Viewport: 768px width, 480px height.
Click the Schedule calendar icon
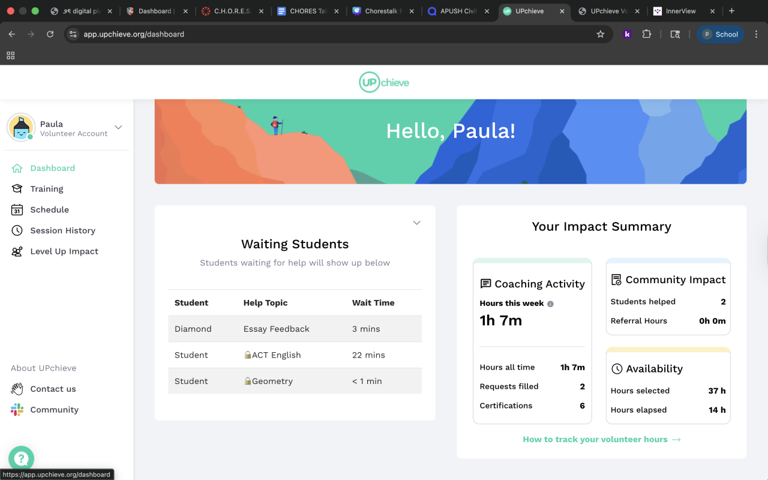point(17,210)
